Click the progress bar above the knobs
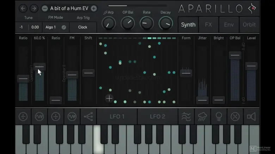This screenshot has width=275, height=154. (x=137, y=6)
